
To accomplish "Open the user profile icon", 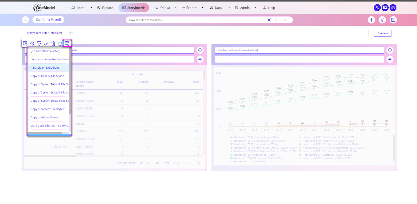I will point(393,8).
